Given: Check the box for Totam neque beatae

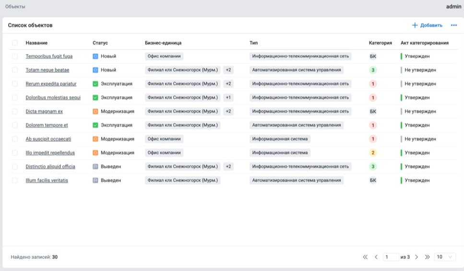Looking at the screenshot, I should 15,70.
